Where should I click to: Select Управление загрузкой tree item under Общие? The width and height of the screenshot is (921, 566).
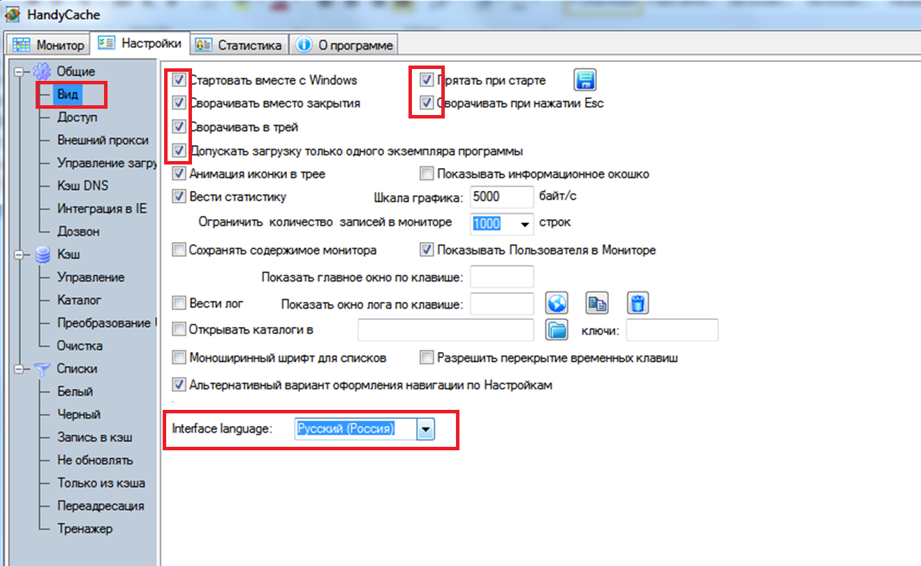(106, 163)
